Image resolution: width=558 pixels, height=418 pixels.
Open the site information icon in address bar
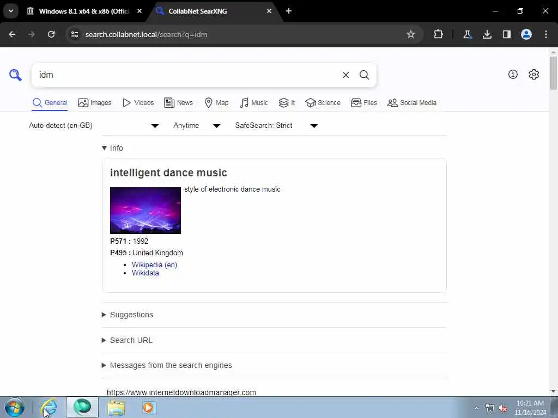(x=75, y=34)
